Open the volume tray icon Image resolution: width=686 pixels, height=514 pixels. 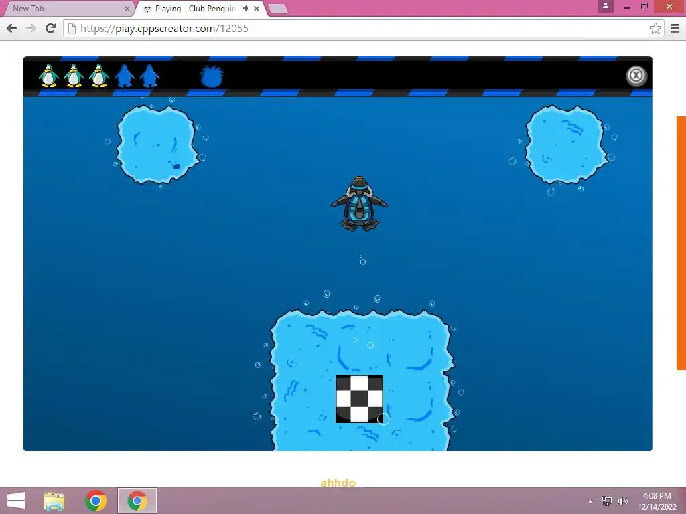point(623,501)
